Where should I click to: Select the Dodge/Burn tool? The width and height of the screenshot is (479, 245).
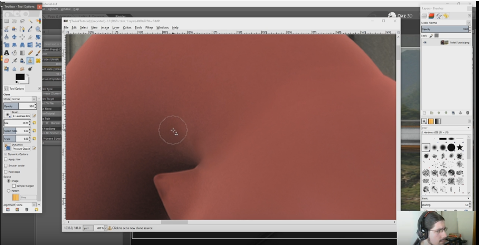tap(30, 68)
